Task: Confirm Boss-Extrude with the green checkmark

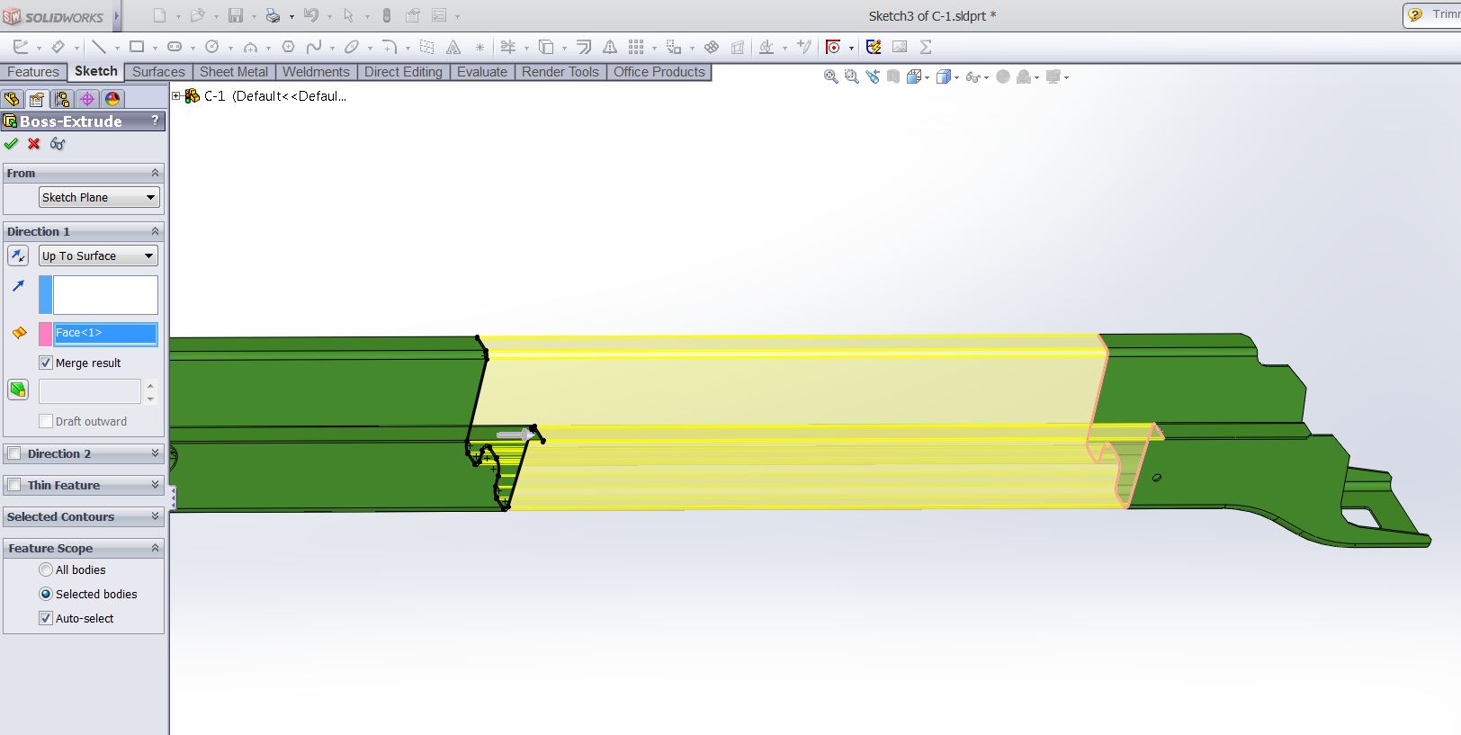Action: point(11,144)
